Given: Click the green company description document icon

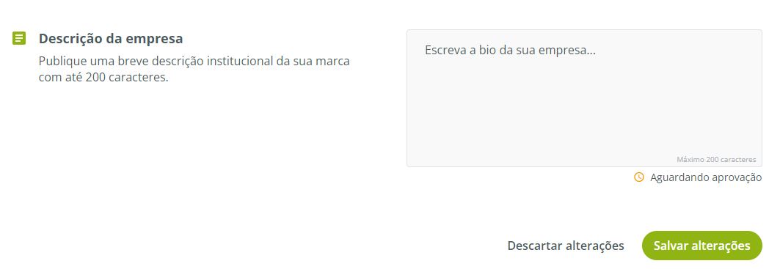Looking at the screenshot, I should 19,38.
